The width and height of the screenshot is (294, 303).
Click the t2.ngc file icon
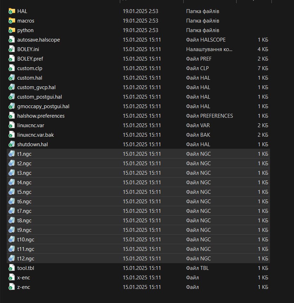click(x=12, y=163)
